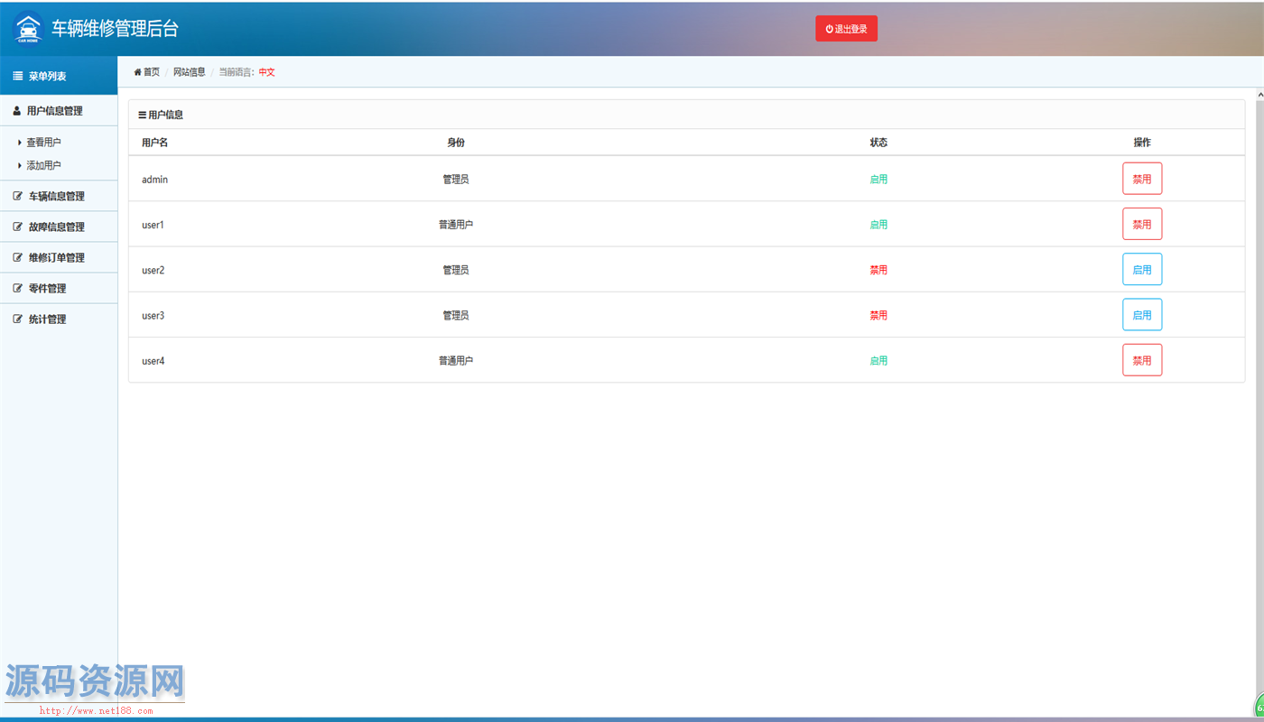Click 启用 status in user1 row
Image resolution: width=1264 pixels, height=722 pixels.
pyautogui.click(x=878, y=225)
